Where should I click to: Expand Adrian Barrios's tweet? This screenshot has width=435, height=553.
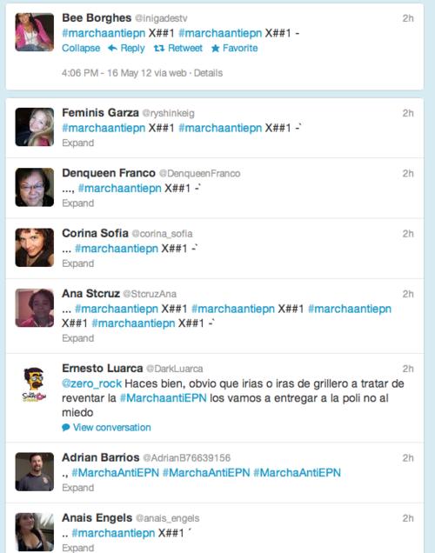[x=78, y=488]
